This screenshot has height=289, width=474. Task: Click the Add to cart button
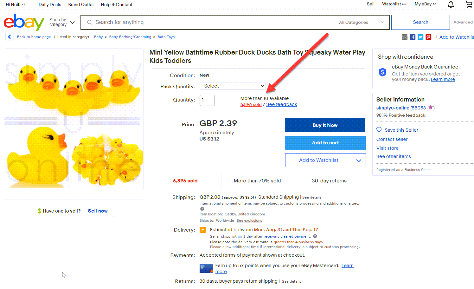coord(325,143)
